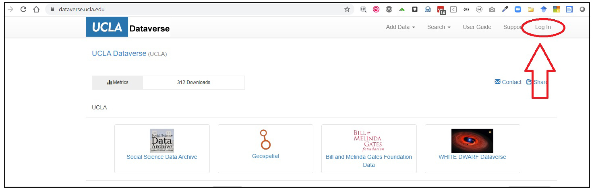
Task: Click Log In in the navbar
Action: 543,27
